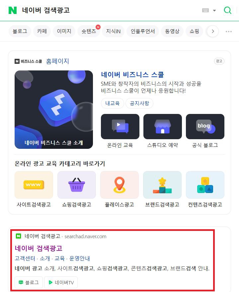Click the 네이버TV button
239x292 pixels.
click(x=61, y=282)
